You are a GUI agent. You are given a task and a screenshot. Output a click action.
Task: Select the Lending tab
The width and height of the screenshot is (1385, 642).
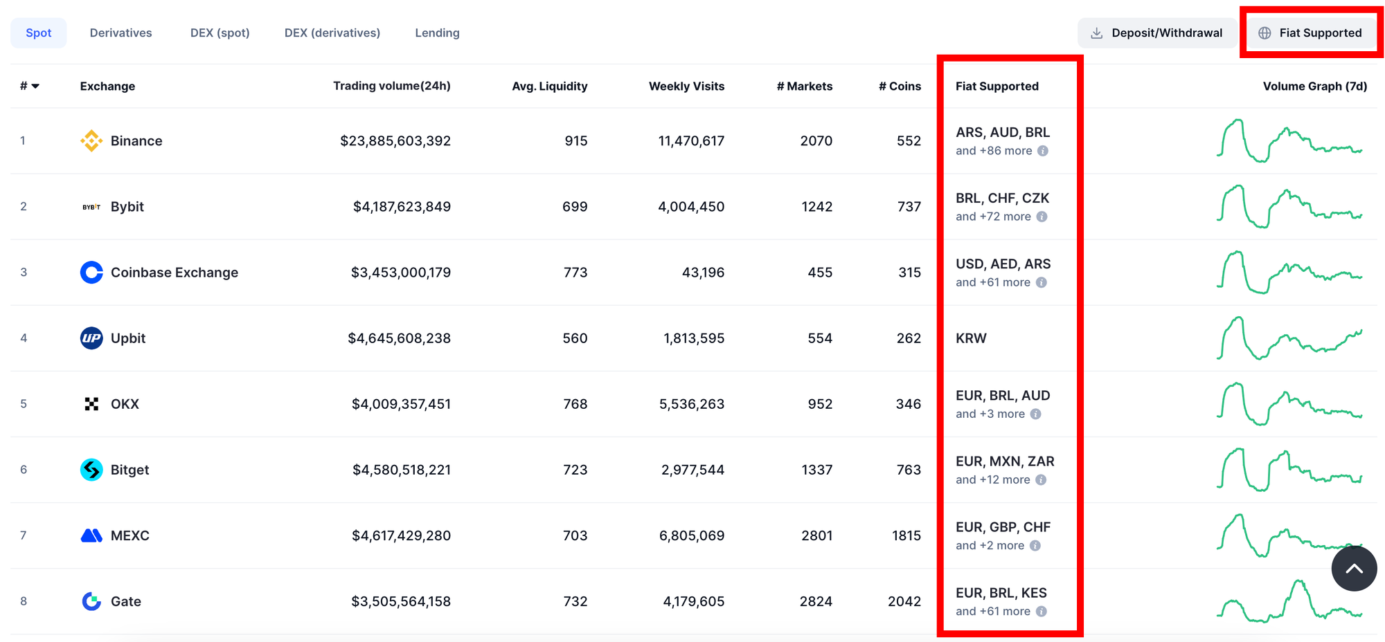(437, 33)
